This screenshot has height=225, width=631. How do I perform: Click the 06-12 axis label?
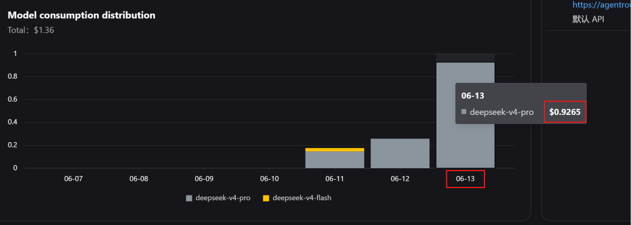[x=400, y=179]
